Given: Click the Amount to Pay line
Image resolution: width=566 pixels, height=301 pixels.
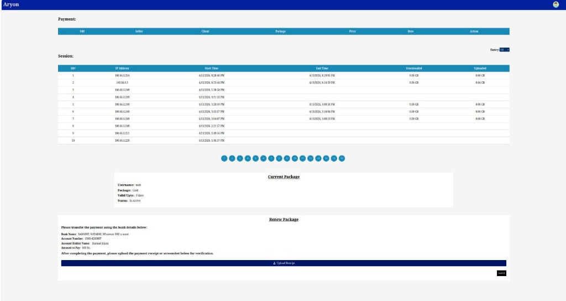Looking at the screenshot, I should 76,248.
